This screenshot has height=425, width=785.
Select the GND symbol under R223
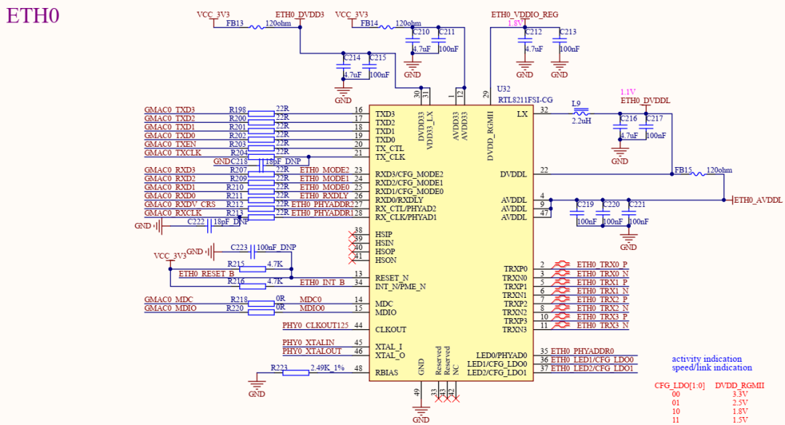[257, 389]
